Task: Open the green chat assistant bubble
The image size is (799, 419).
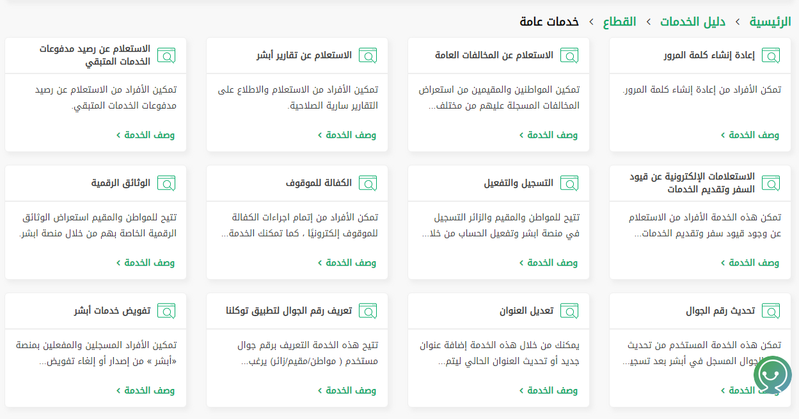Action: (772, 374)
